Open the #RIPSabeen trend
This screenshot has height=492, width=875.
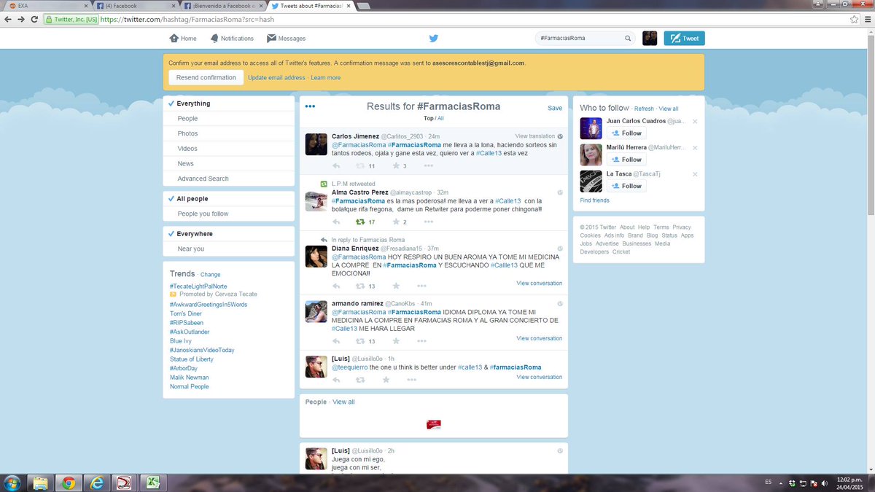[x=186, y=323]
